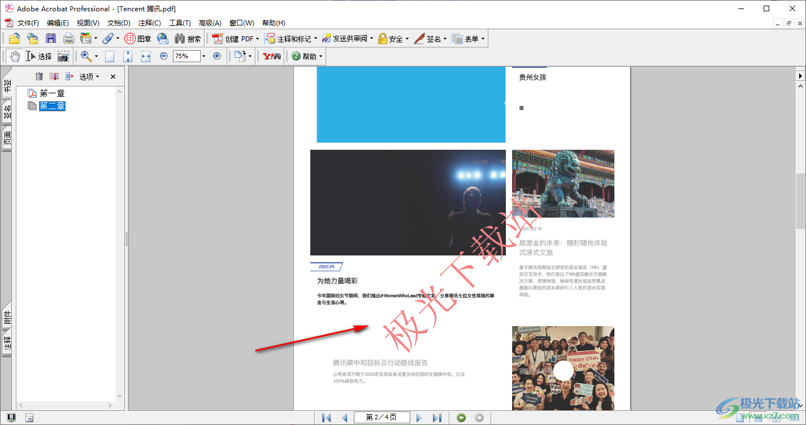Click the organizer icon in the toolbar

(x=86, y=38)
